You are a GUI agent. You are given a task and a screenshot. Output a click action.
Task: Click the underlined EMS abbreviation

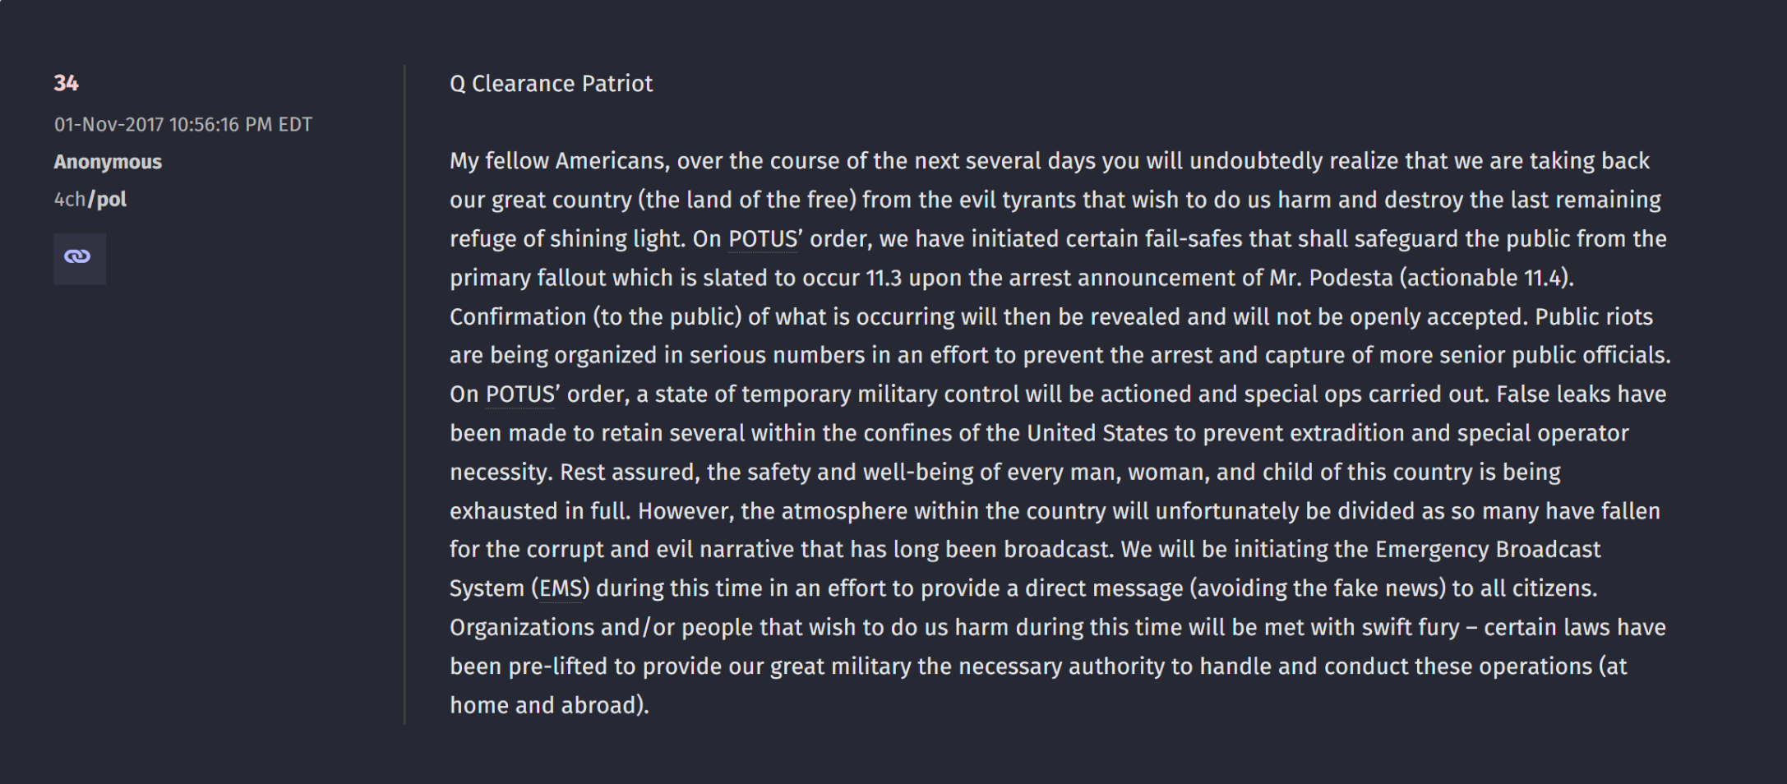pos(561,588)
